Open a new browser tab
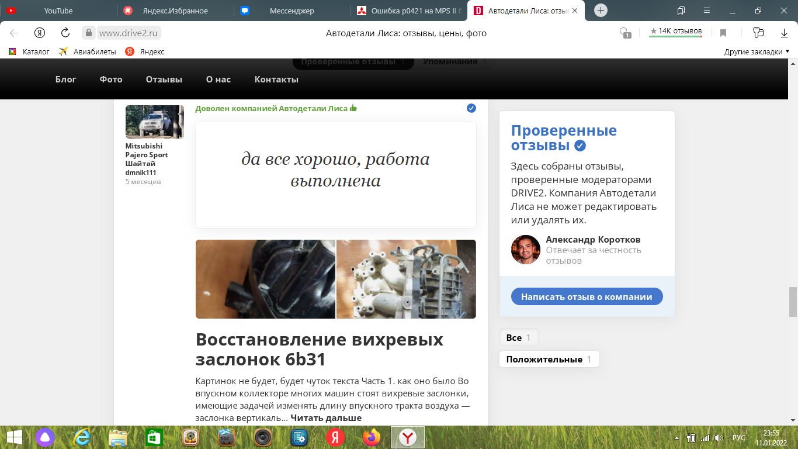Image resolution: width=798 pixels, height=449 pixels. (601, 11)
